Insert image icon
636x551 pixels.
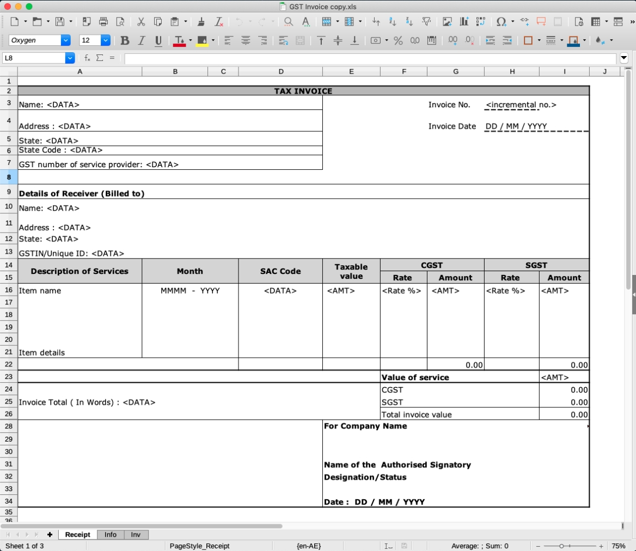point(447,21)
